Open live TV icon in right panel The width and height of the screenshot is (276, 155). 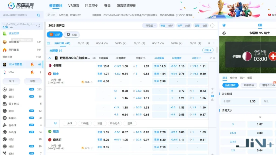click(x=224, y=25)
